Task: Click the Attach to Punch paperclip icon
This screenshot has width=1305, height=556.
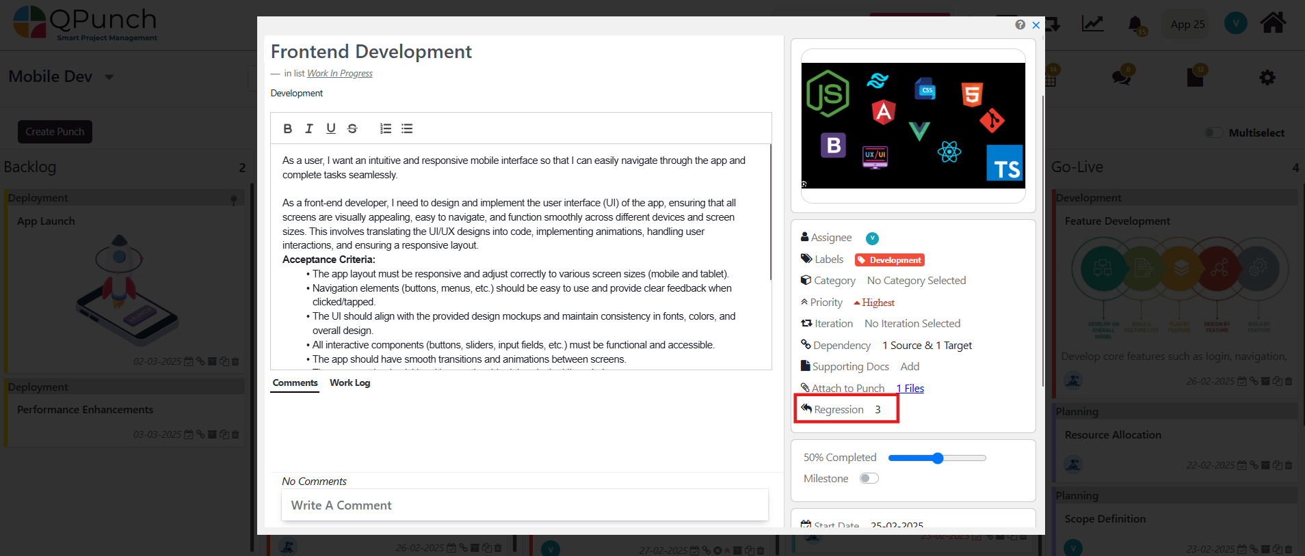Action: pyautogui.click(x=805, y=387)
